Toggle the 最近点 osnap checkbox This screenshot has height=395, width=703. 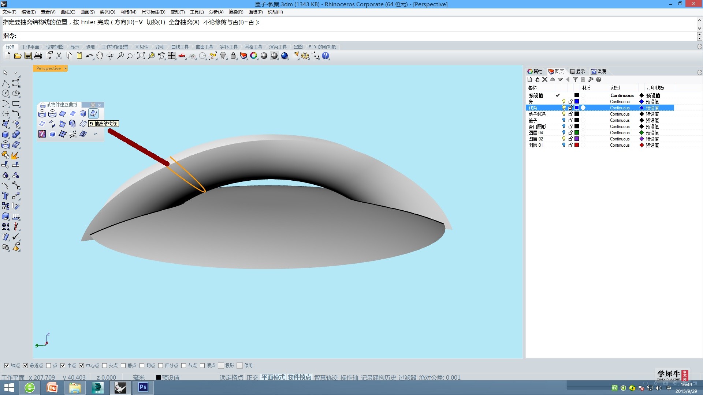pos(26,365)
